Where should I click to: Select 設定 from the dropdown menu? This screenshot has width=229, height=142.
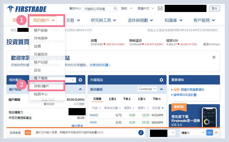[37, 70]
